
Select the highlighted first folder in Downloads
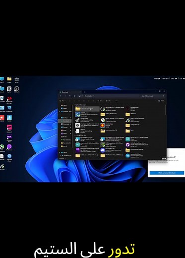pos(87,109)
